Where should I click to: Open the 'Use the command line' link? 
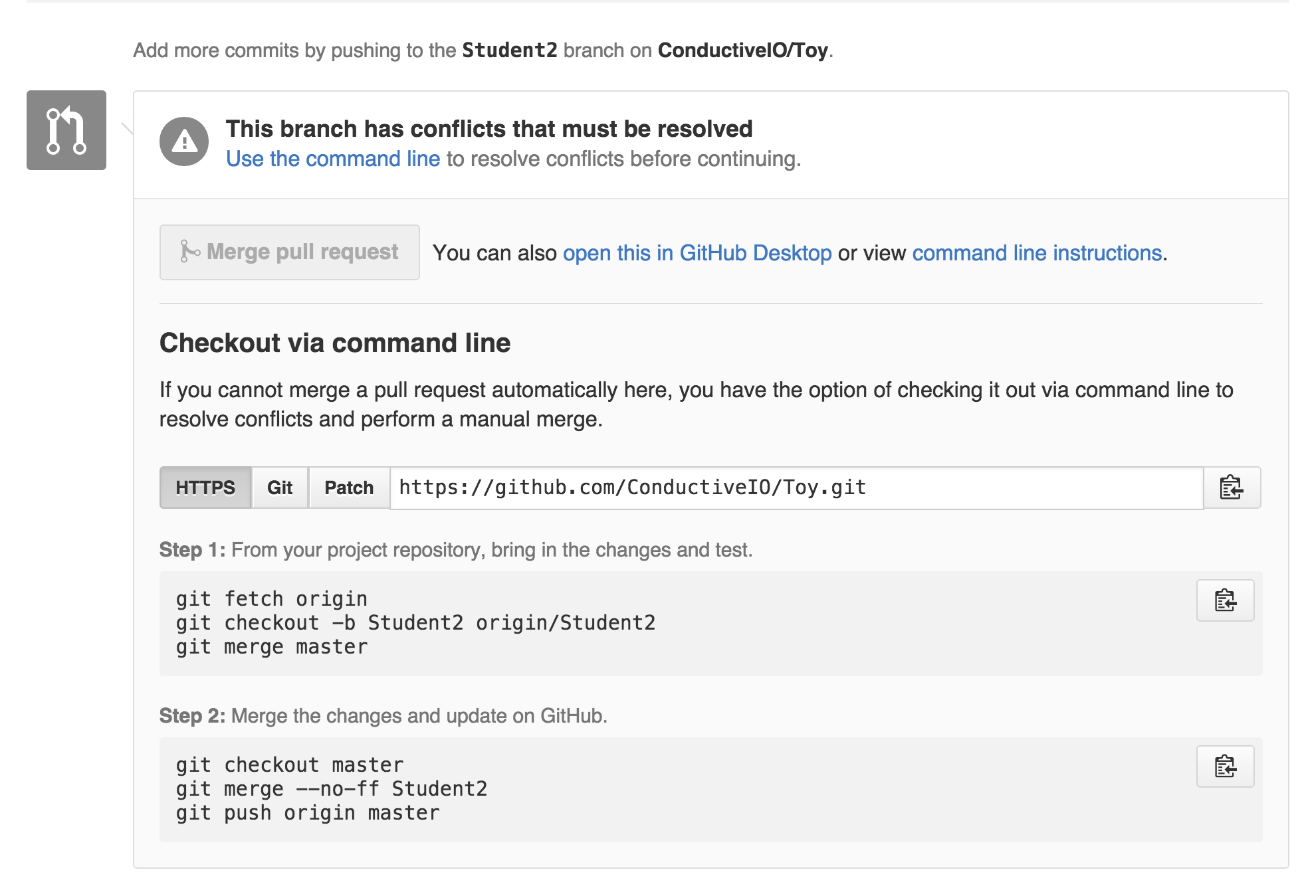pyautogui.click(x=333, y=159)
